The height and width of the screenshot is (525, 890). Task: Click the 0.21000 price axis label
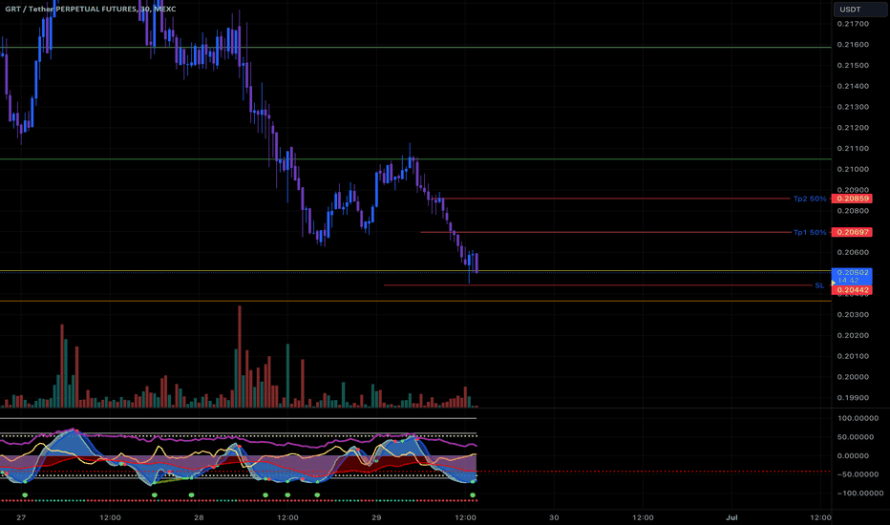[853, 169]
